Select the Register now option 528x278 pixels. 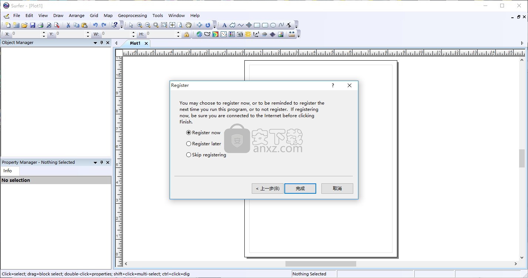click(204, 132)
